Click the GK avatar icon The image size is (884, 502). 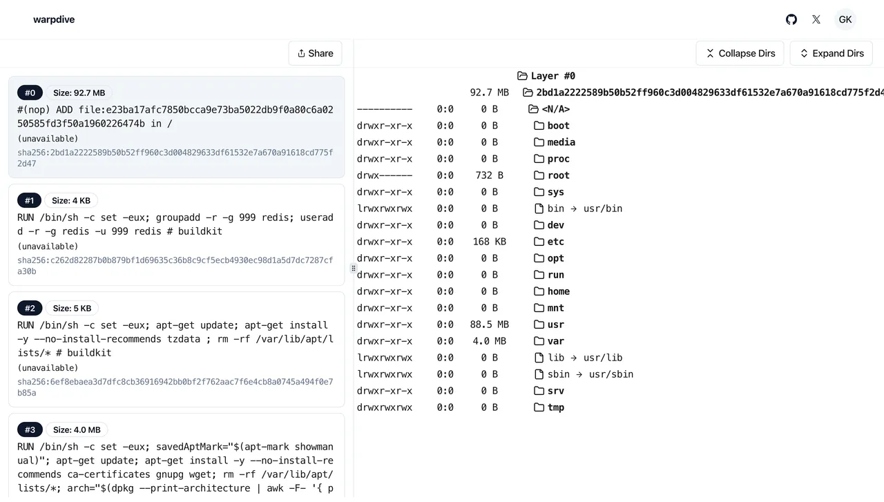coord(845,19)
